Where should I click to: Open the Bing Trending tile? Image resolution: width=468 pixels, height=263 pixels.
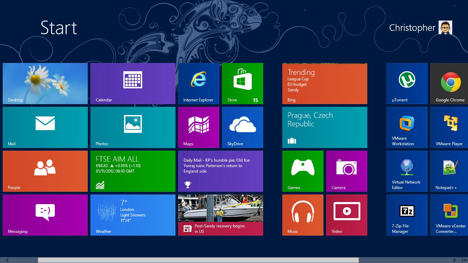pyautogui.click(x=325, y=84)
